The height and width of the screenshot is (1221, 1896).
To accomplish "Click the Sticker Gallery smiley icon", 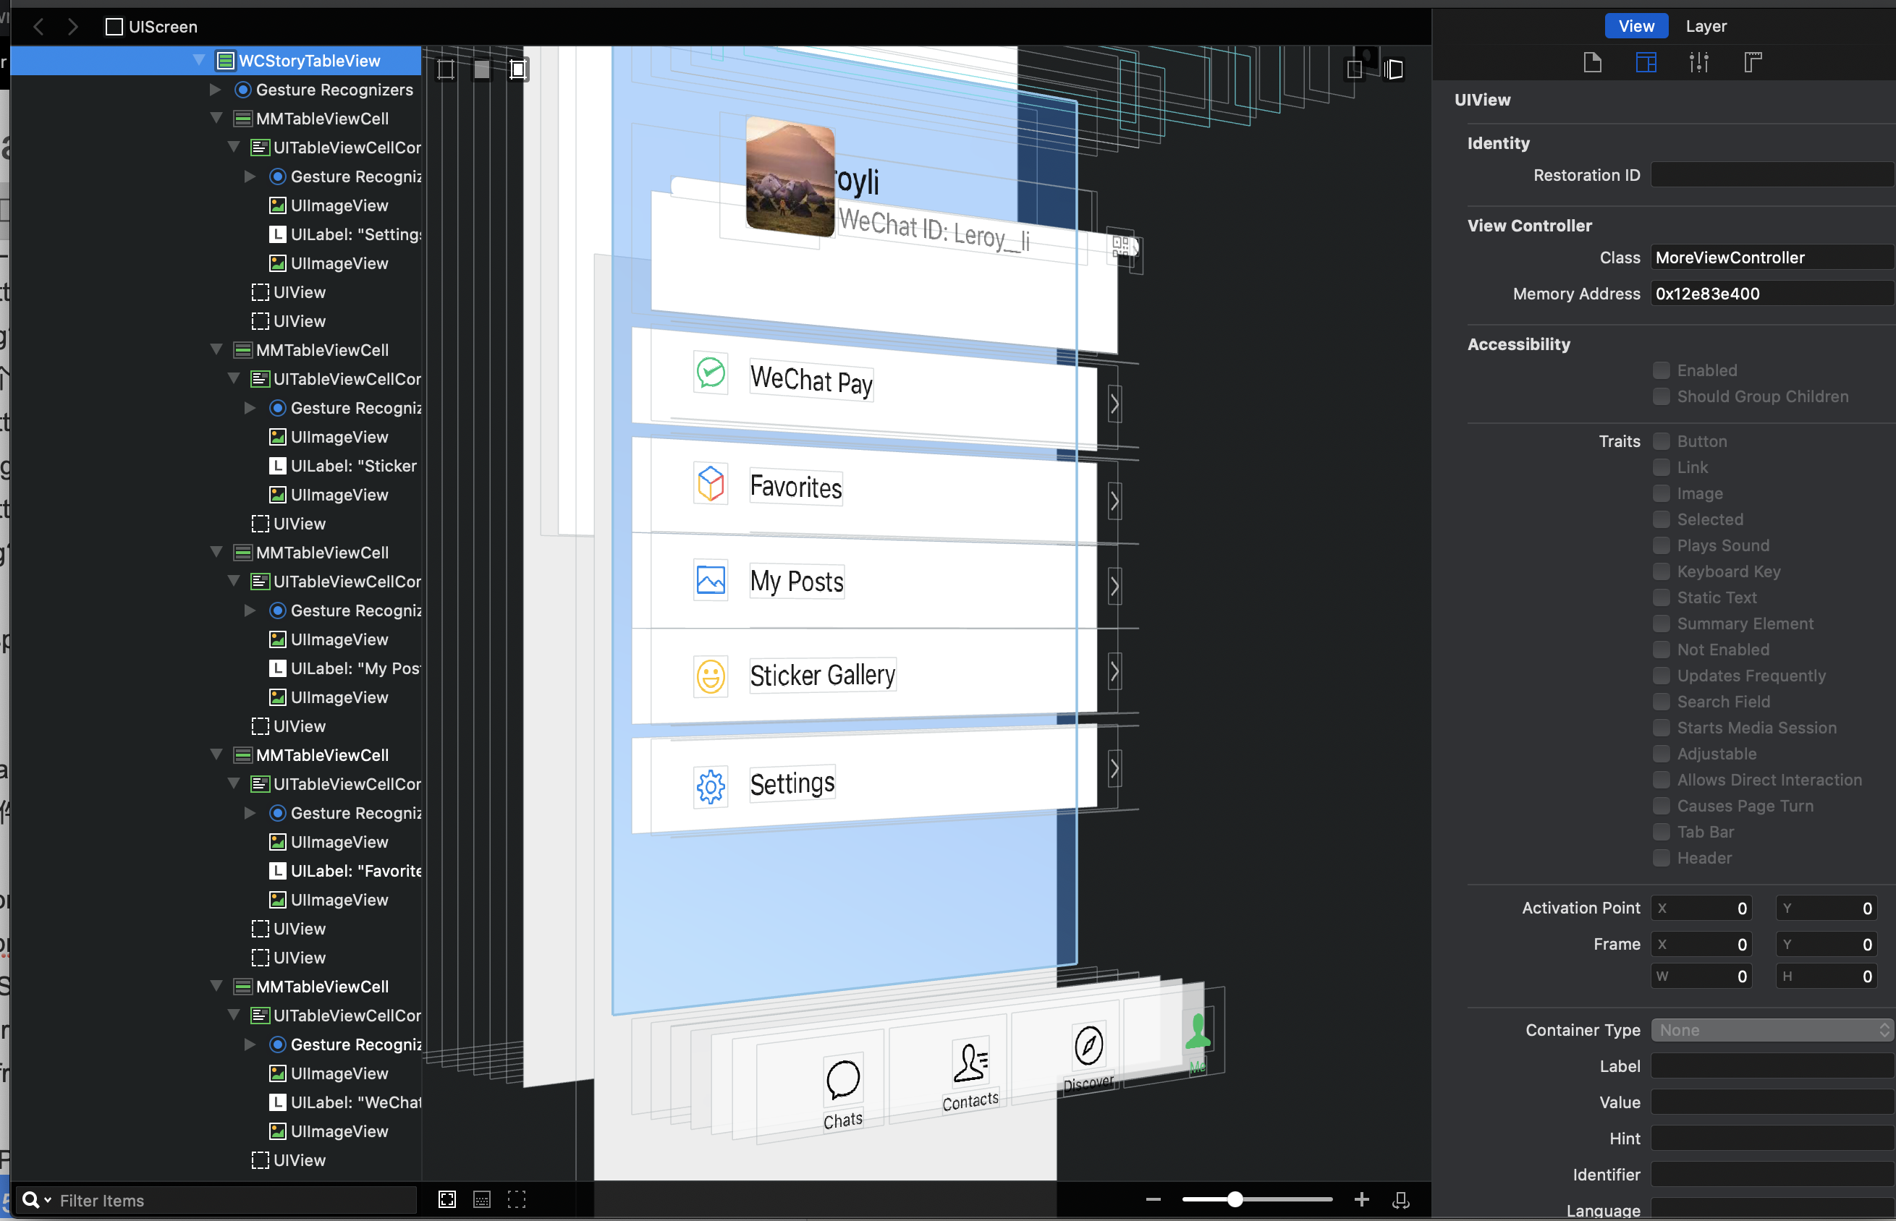I will (x=711, y=676).
